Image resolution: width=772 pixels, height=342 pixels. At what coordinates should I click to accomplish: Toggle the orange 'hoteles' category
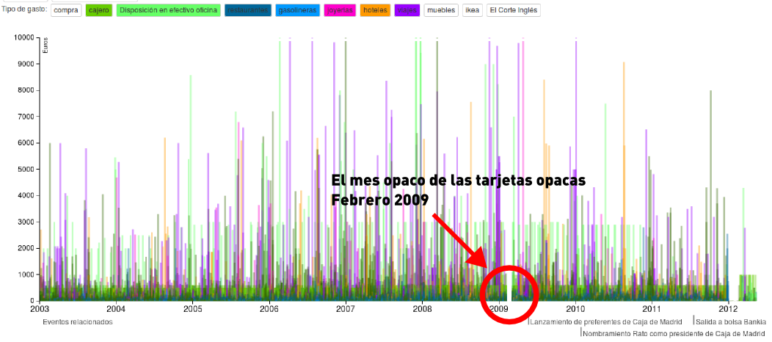pyautogui.click(x=375, y=10)
